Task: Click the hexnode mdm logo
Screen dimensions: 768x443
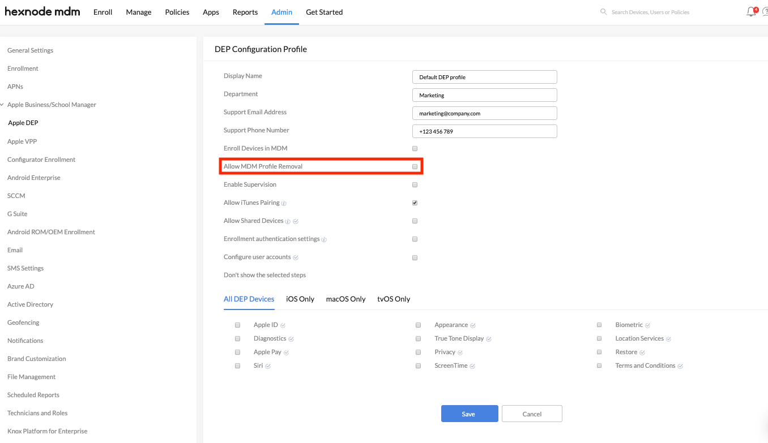Action: click(x=42, y=11)
